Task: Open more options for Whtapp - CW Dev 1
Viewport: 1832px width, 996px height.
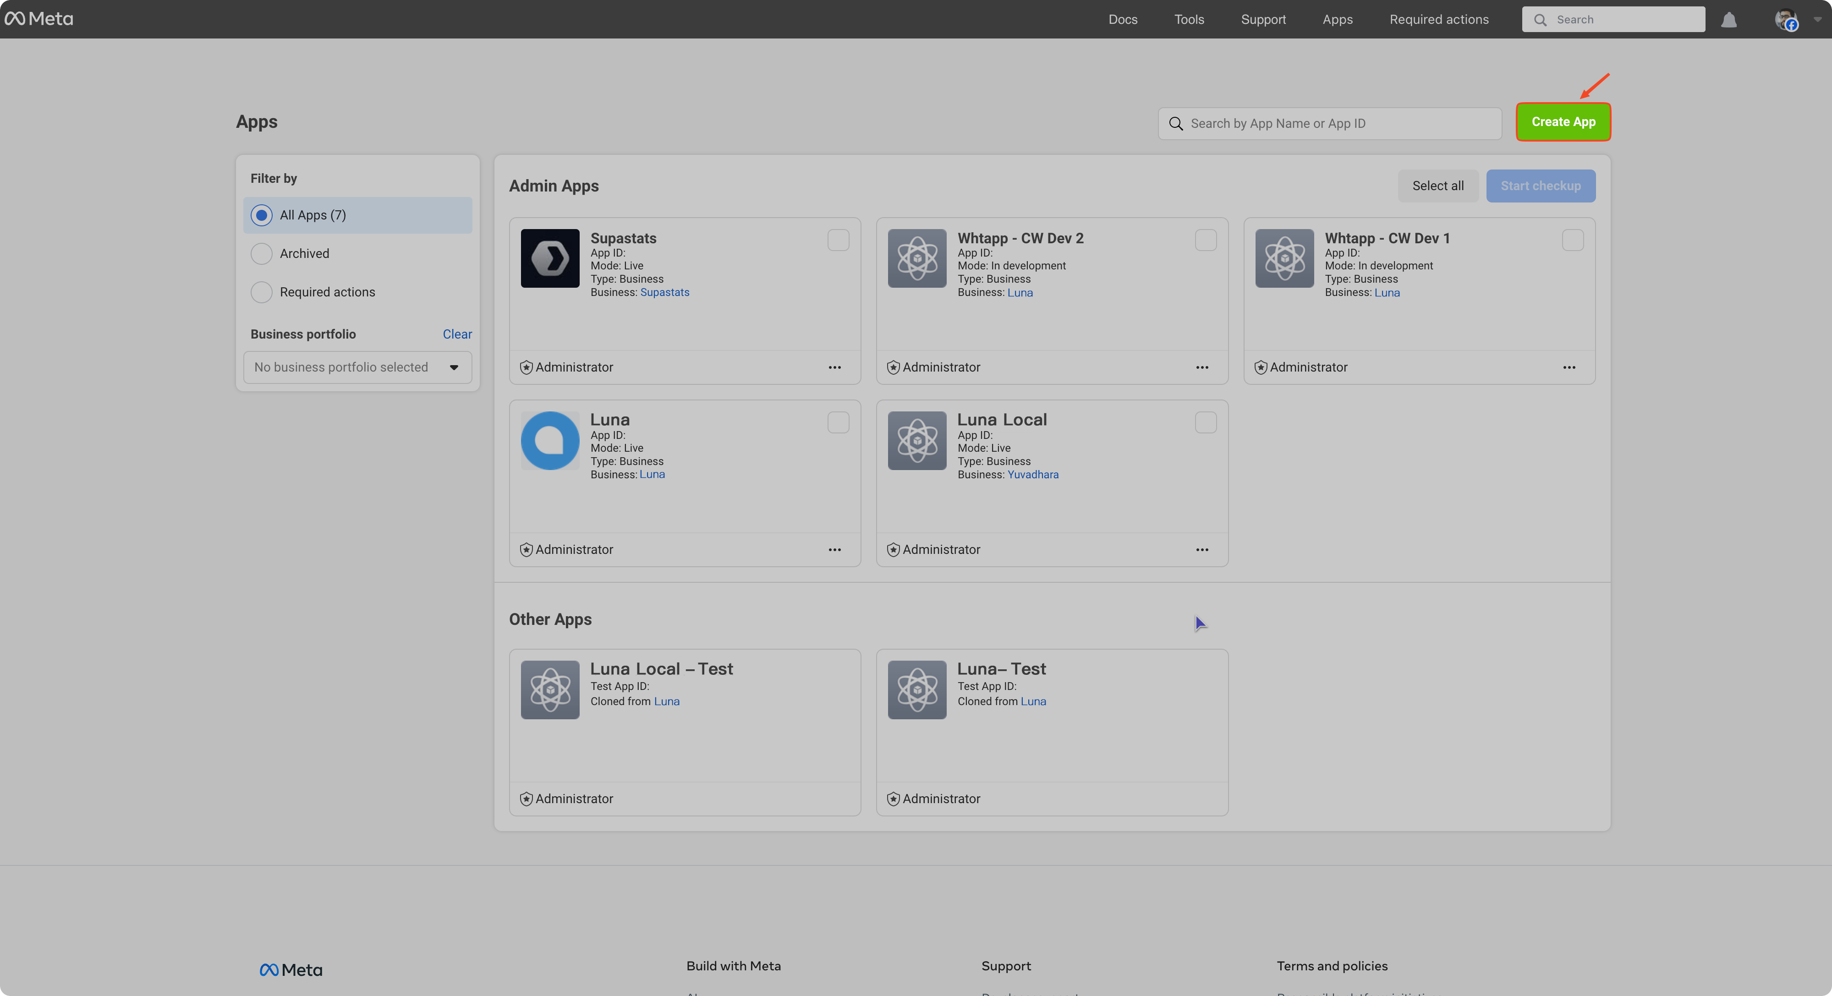Action: click(x=1569, y=367)
